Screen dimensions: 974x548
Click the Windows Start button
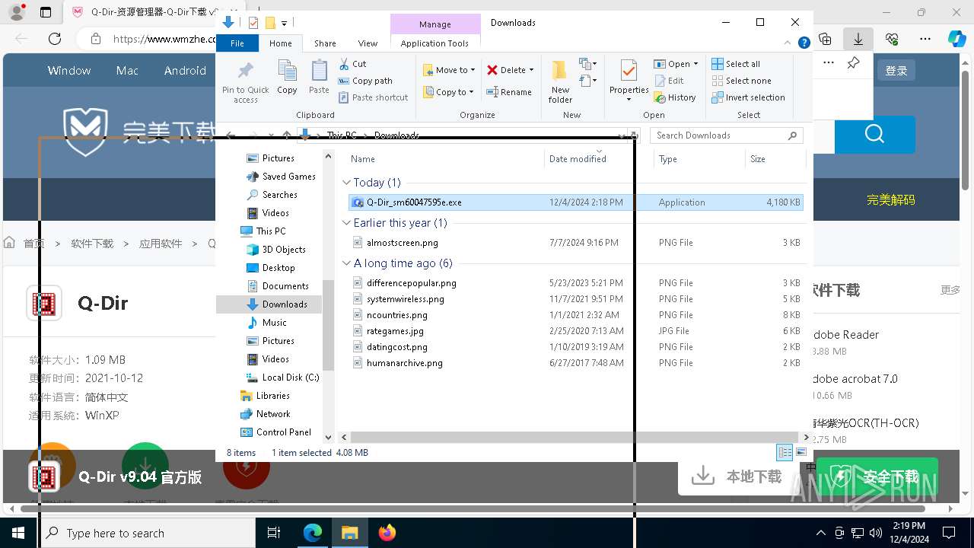click(18, 533)
